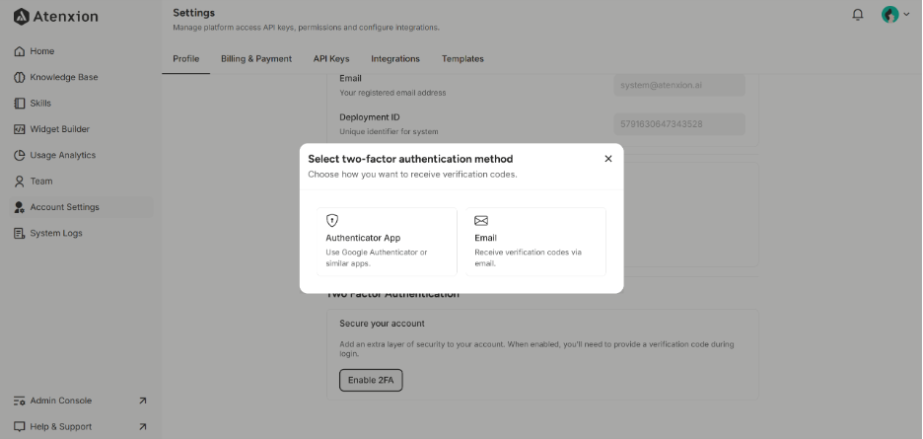Click the shield icon on Authenticator App card

[332, 220]
